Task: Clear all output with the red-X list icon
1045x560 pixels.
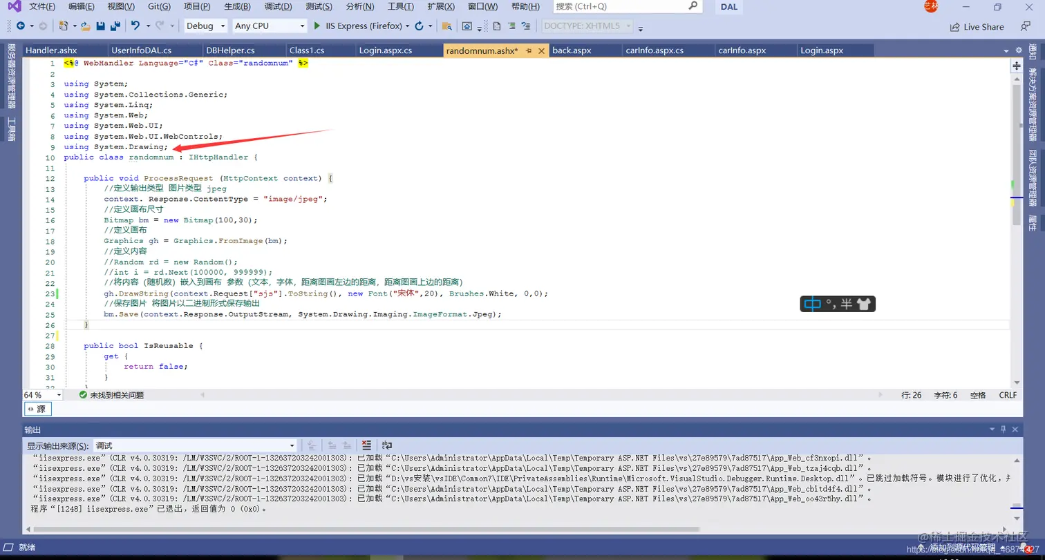Action: (x=366, y=445)
